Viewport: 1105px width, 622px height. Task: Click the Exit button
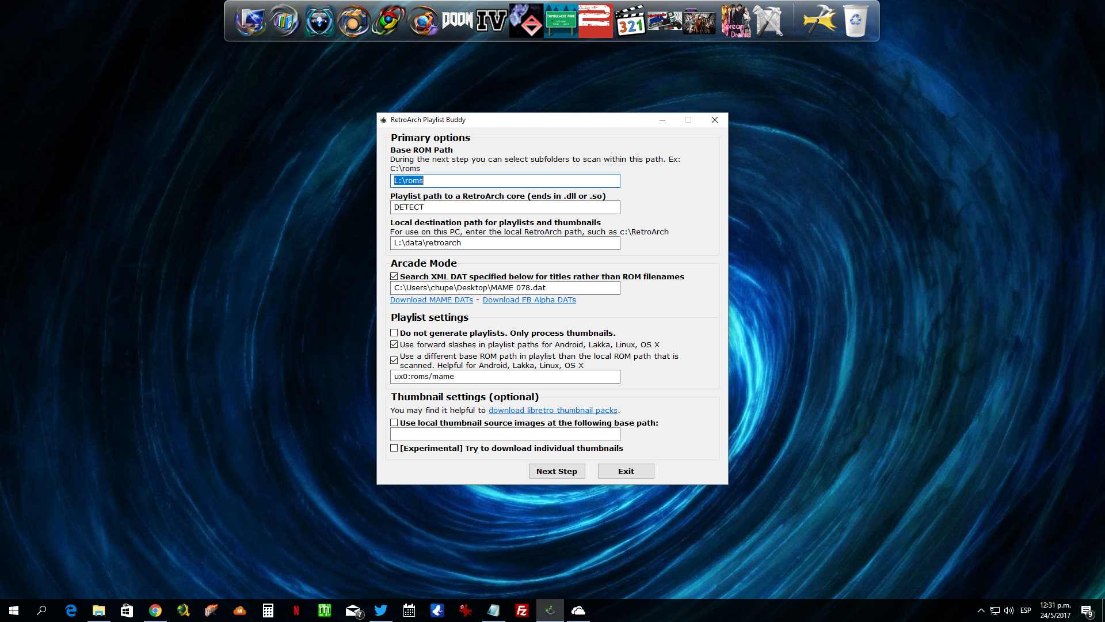[x=626, y=471]
